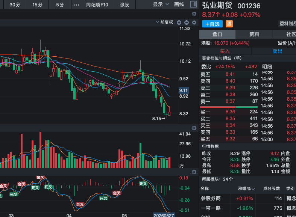Image resolution: width=296 pixels, height=217 pixels.
Task: Click the 跌停 7.46 value
Action: click(x=274, y=159)
